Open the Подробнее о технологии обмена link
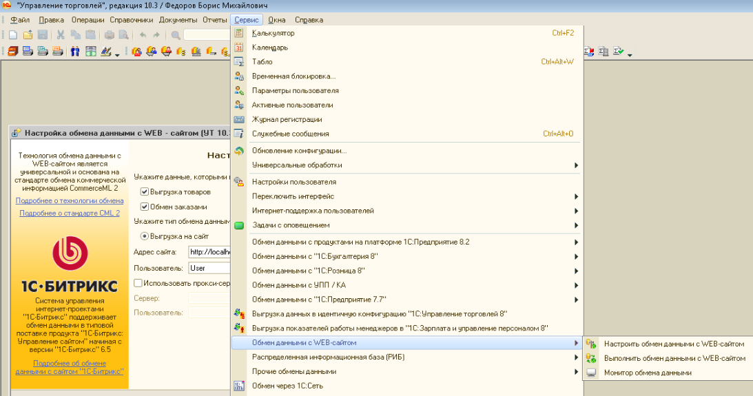Screen dimensions: 753x396 [x=70, y=201]
